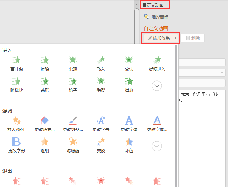Screen dimensions: 228x187
Task: Select the 轮子 entrance animation
Action: pos(73,85)
